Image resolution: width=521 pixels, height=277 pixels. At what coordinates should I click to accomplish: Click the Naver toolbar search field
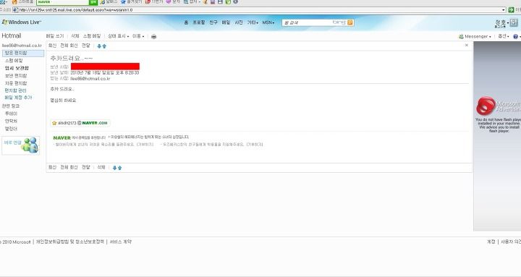[62, 2]
